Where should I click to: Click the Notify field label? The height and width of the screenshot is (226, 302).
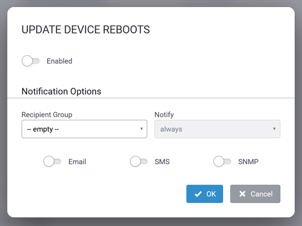tap(164, 114)
